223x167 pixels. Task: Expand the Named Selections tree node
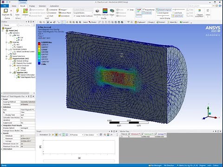coord(7,56)
